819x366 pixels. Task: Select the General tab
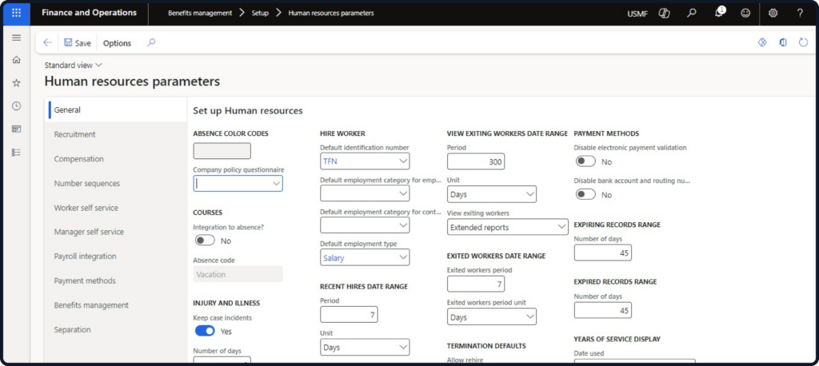click(116, 110)
